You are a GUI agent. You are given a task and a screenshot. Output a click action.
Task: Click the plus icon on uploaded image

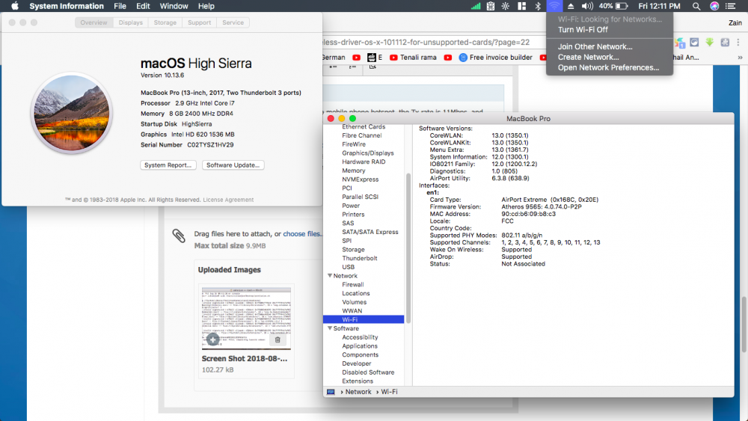pyautogui.click(x=212, y=339)
